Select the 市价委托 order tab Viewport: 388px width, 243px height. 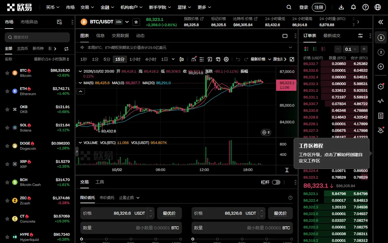(107, 198)
